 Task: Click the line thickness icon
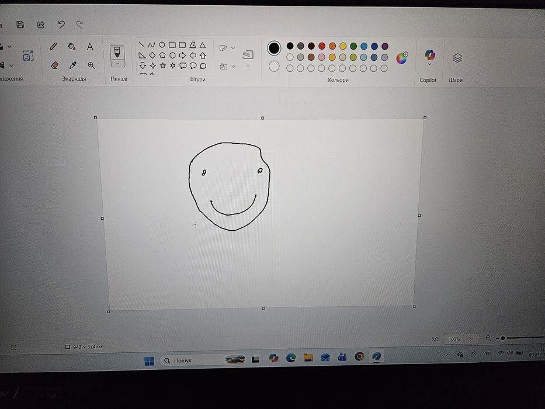pyautogui.click(x=248, y=54)
